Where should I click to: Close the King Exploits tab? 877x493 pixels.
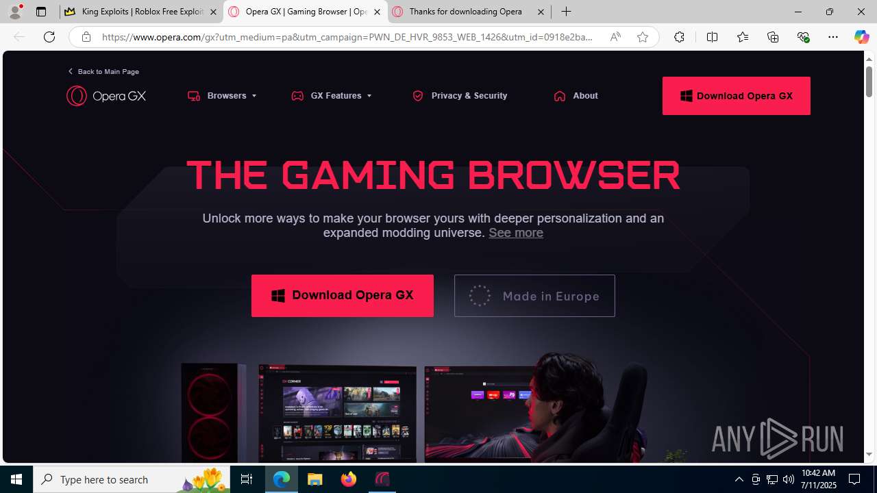tap(213, 12)
